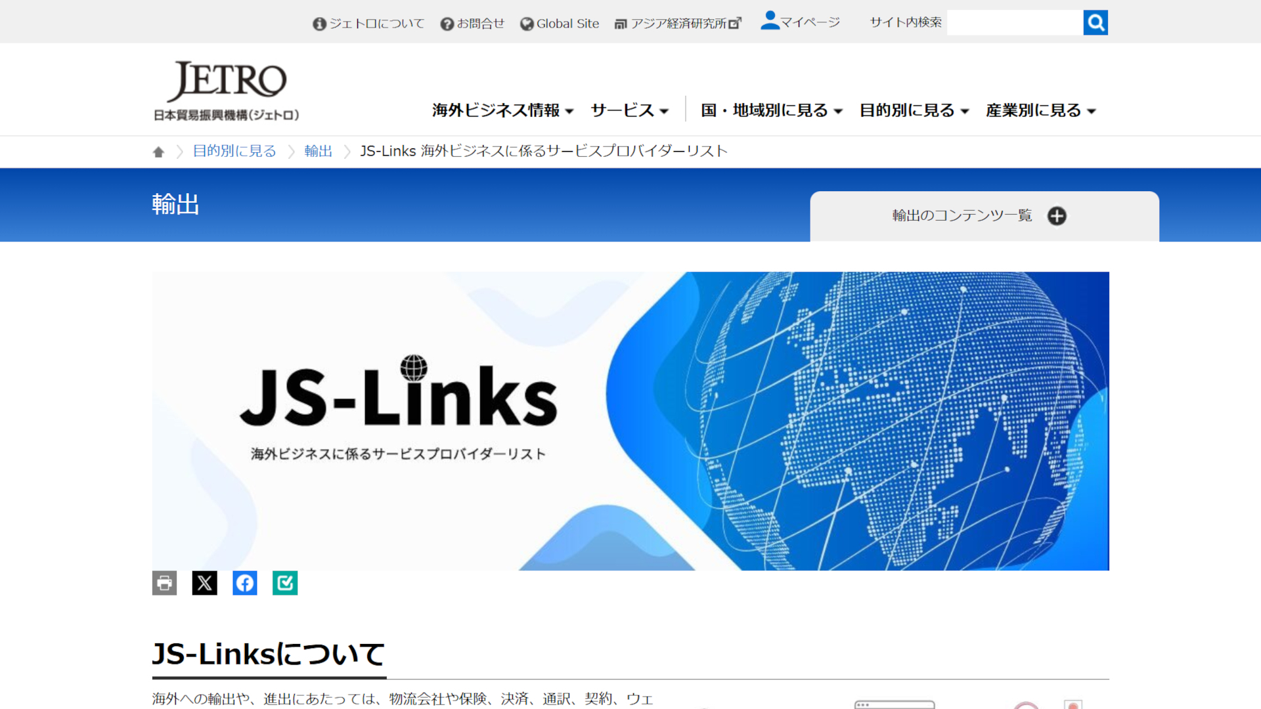
Task: Click the JETRO logo
Action: (x=227, y=91)
